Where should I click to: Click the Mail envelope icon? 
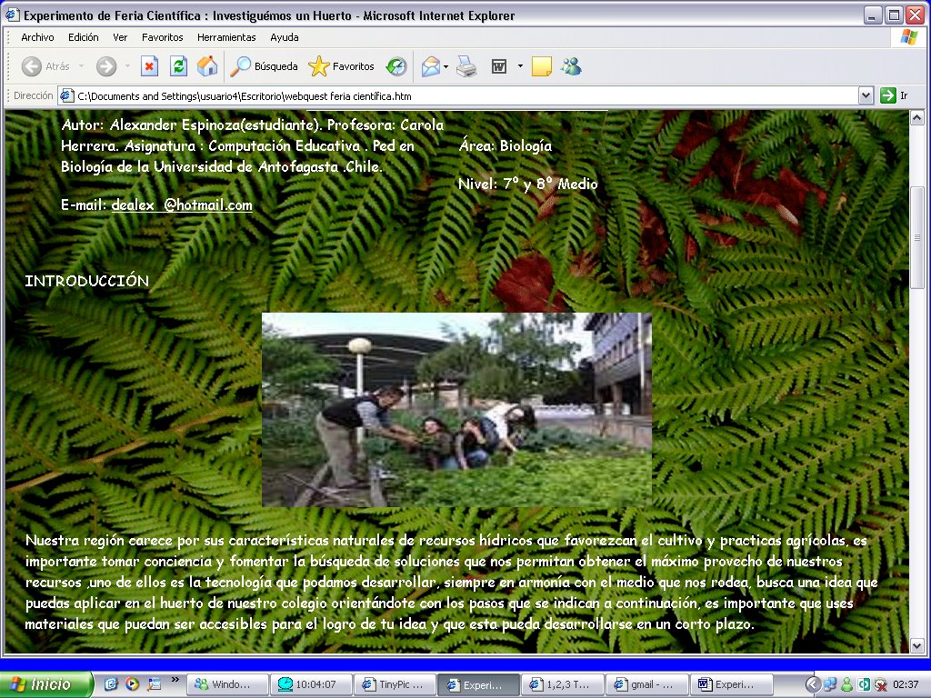430,66
